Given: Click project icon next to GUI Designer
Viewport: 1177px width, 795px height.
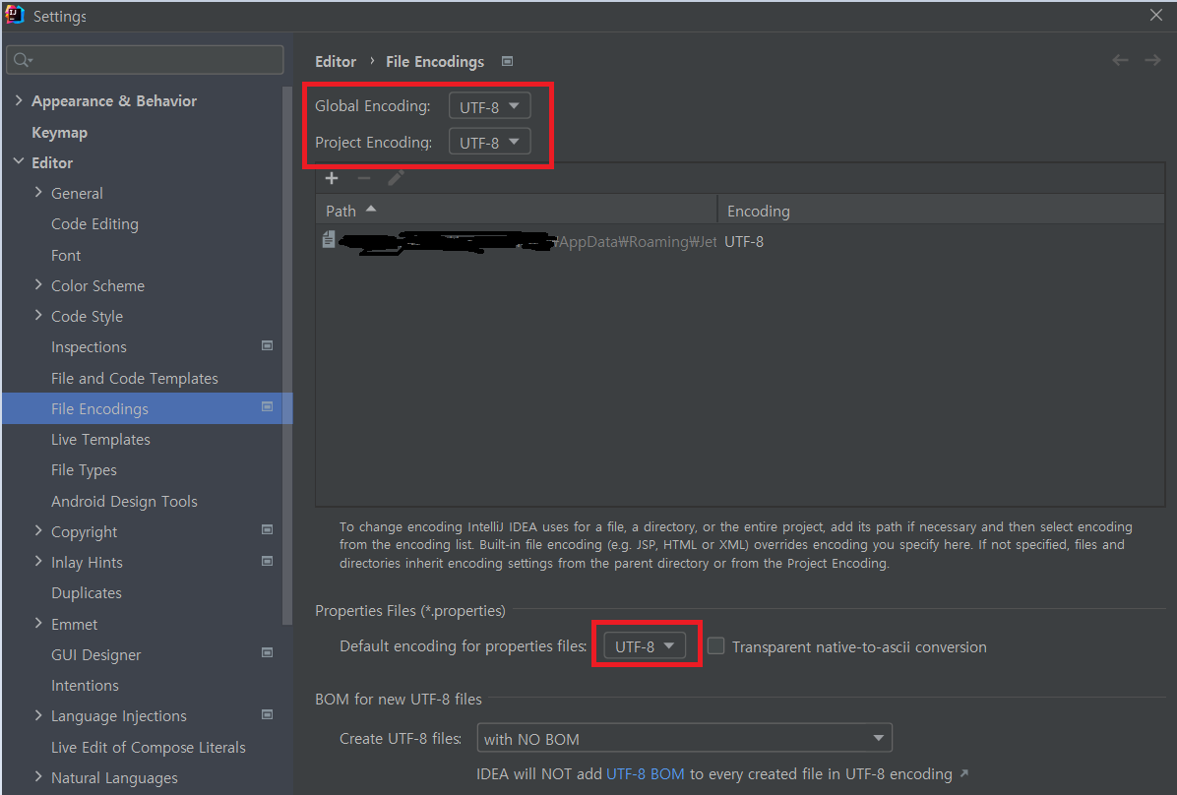Looking at the screenshot, I should pos(267,653).
